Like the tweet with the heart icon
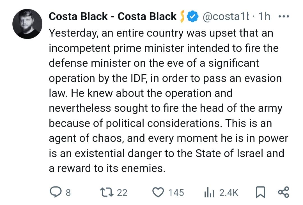 [x=158, y=192]
